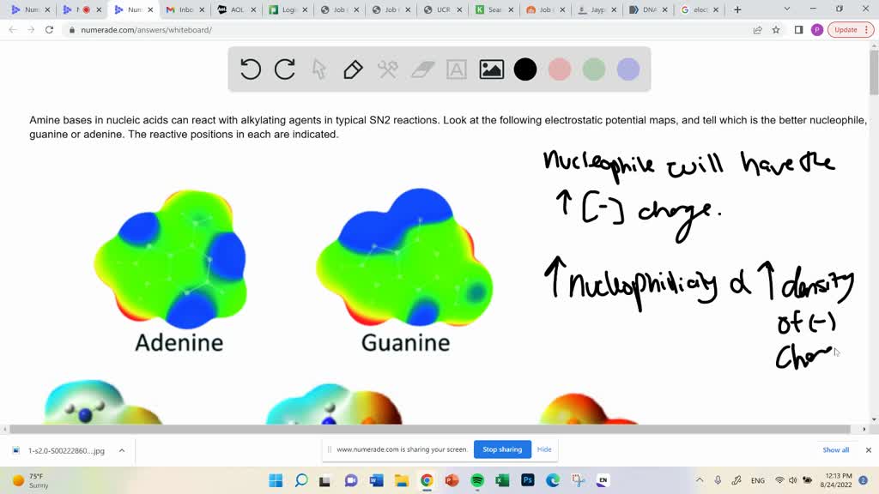
Task: Choose the text box tool
Action: (x=457, y=69)
